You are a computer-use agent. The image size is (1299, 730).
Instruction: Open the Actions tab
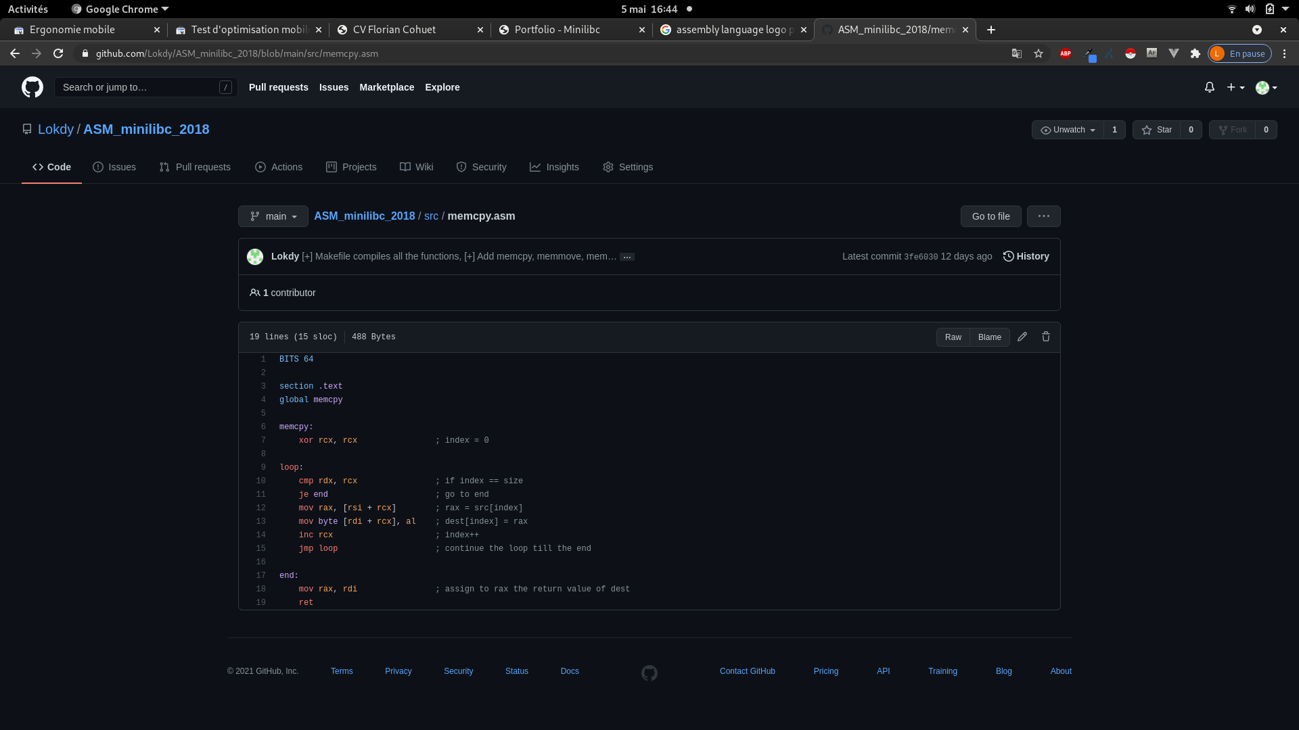[279, 167]
